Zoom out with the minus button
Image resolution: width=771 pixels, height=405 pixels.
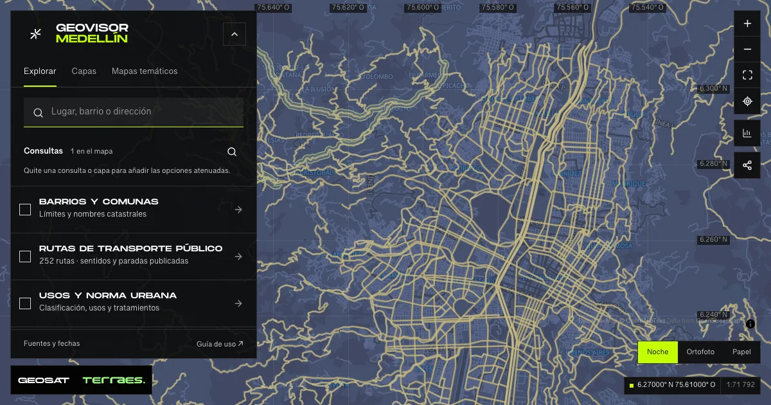click(x=747, y=50)
